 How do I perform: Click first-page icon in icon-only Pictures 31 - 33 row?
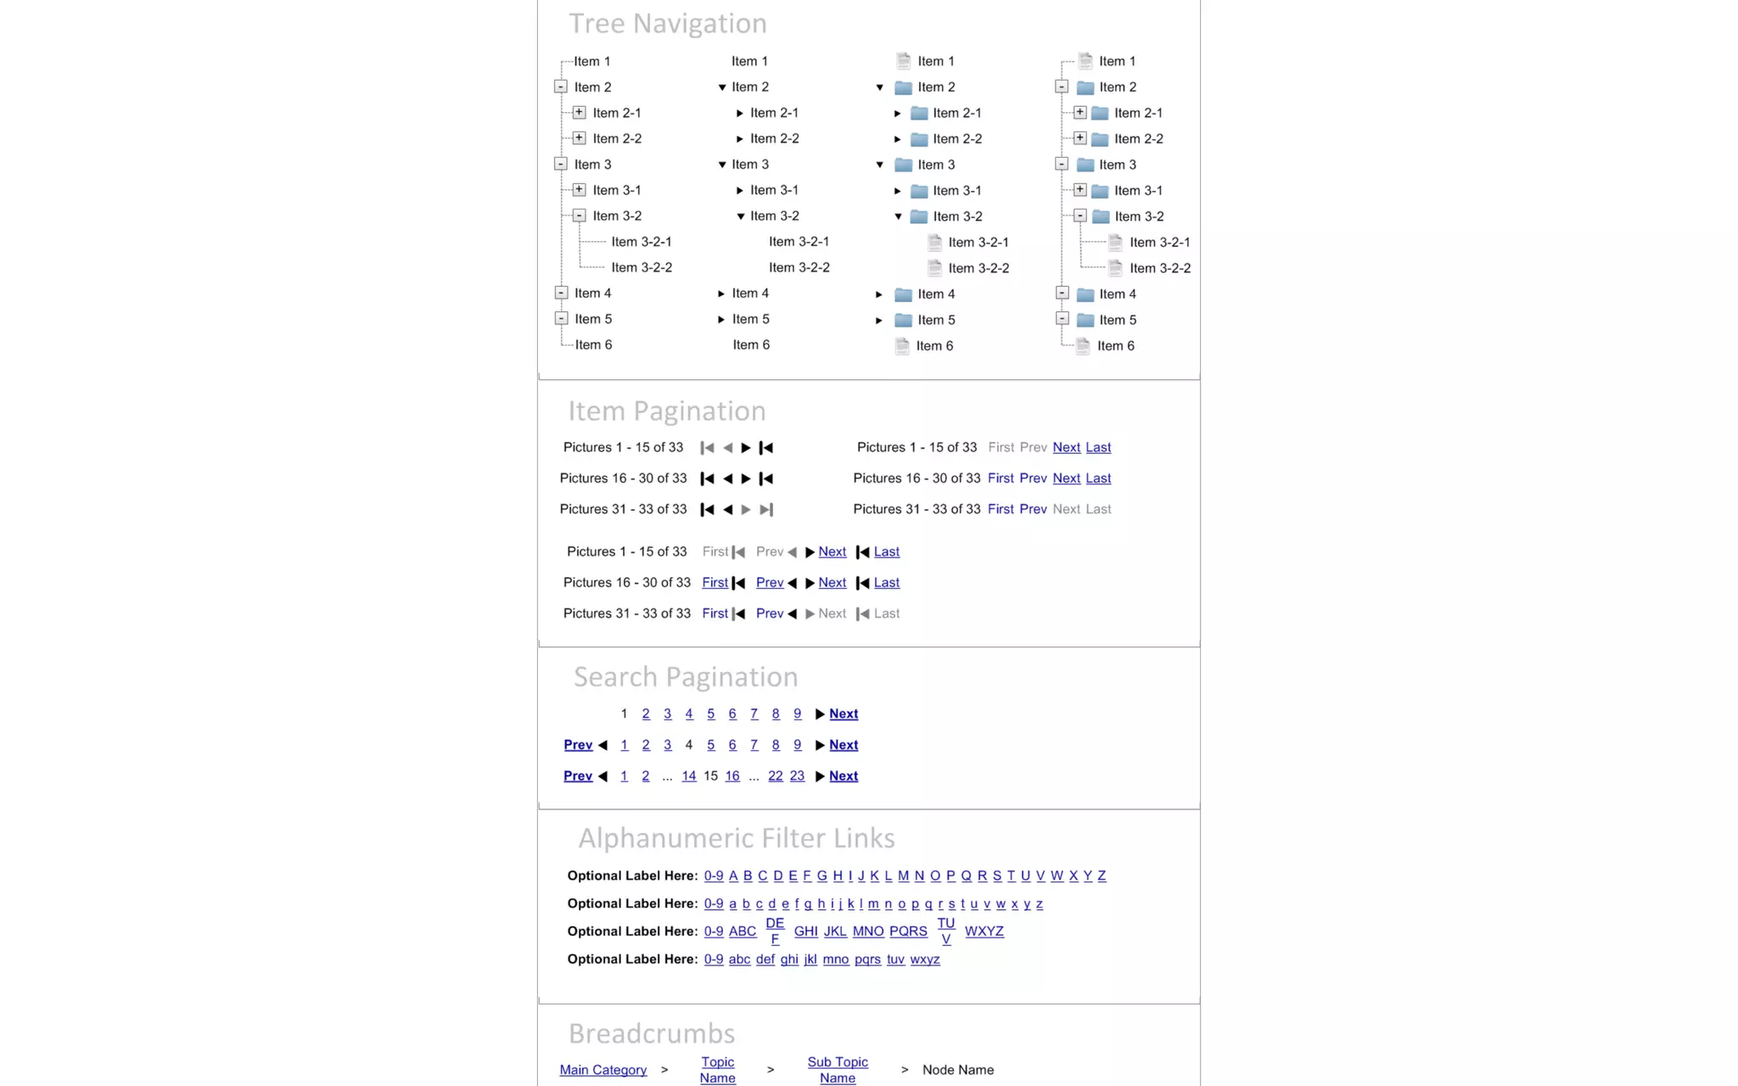(x=707, y=510)
